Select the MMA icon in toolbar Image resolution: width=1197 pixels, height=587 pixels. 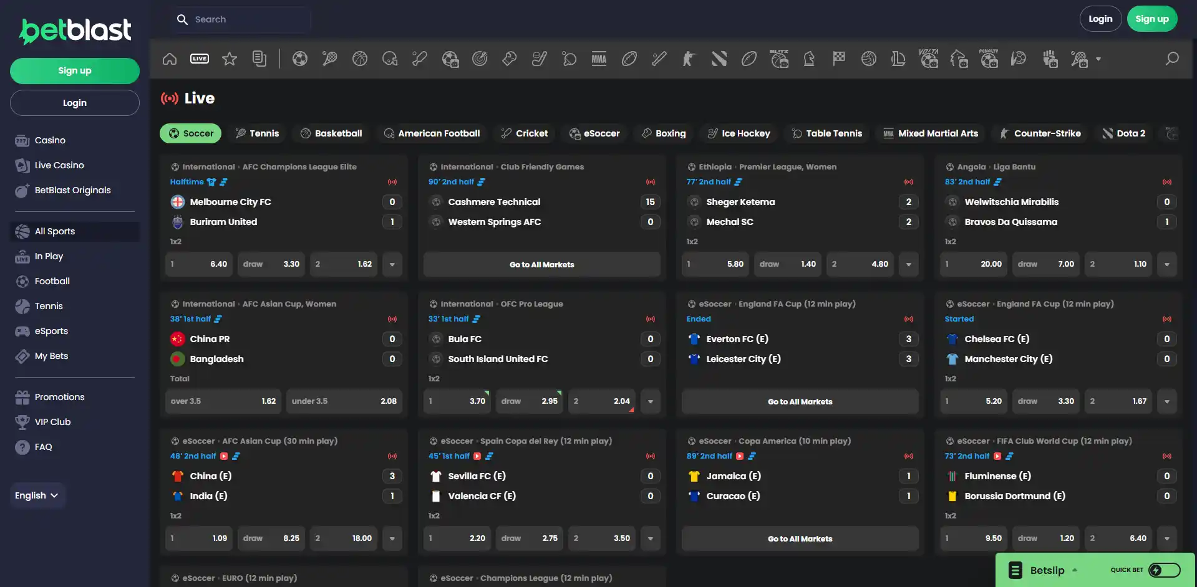(599, 59)
